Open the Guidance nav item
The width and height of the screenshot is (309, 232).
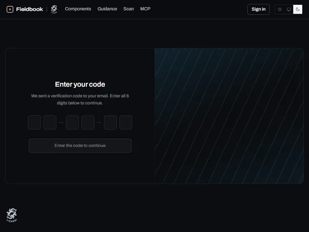click(107, 9)
